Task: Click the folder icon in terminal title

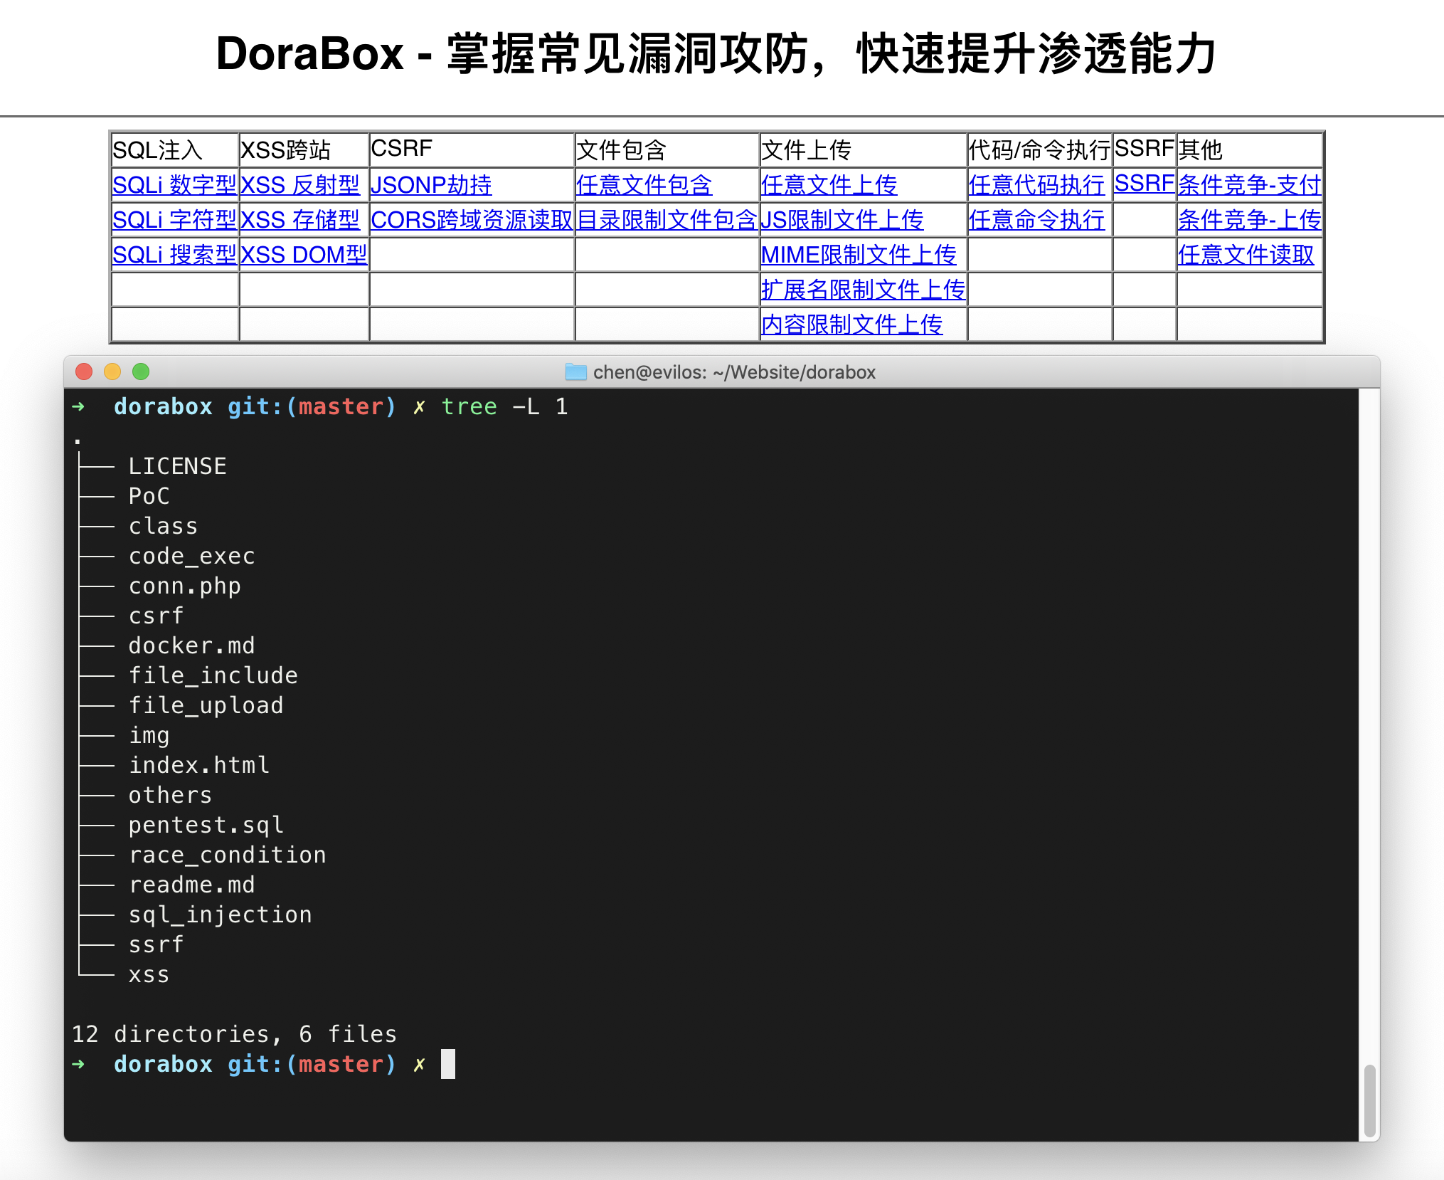Action: (575, 372)
